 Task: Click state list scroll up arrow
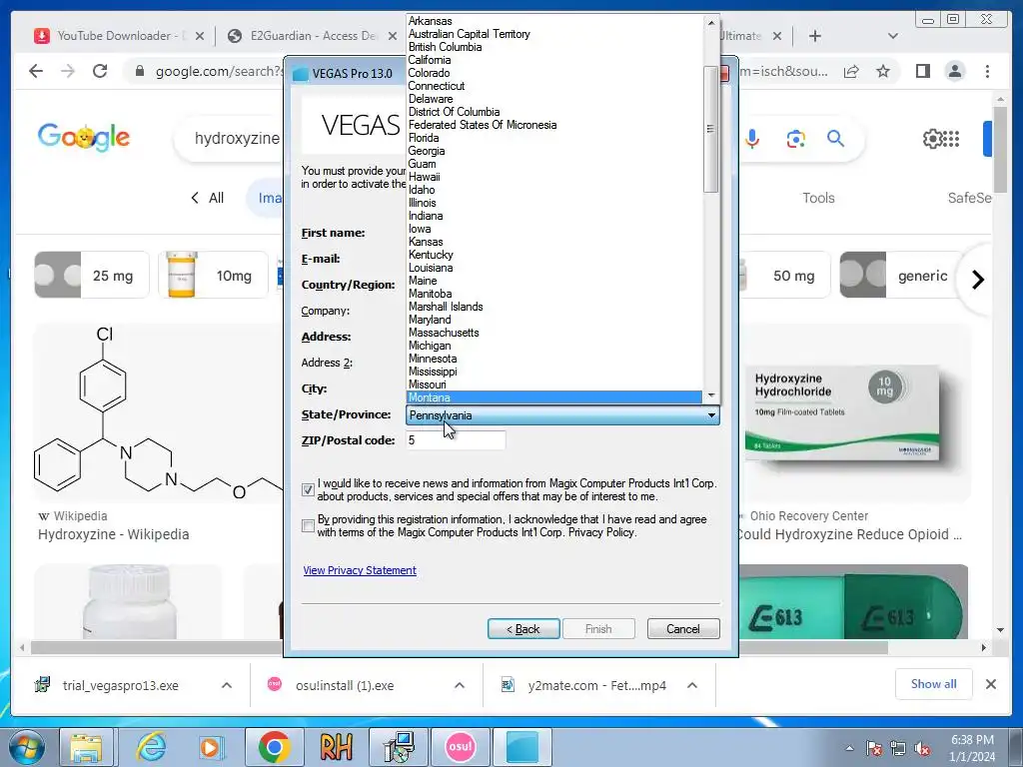click(711, 23)
